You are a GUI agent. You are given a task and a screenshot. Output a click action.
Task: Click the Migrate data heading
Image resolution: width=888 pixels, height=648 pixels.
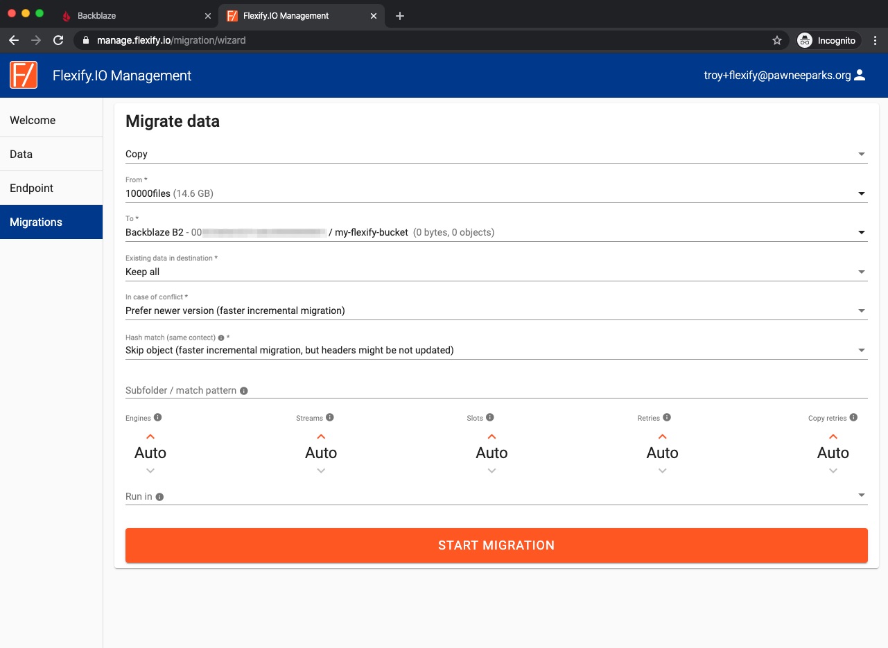pyautogui.click(x=173, y=121)
